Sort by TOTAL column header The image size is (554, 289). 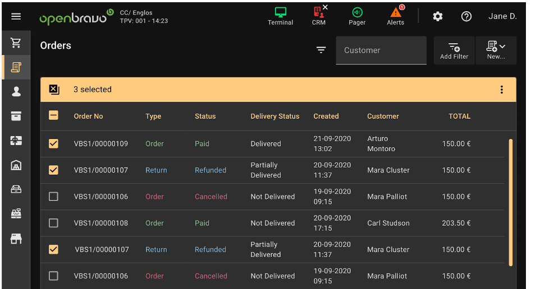(x=459, y=116)
